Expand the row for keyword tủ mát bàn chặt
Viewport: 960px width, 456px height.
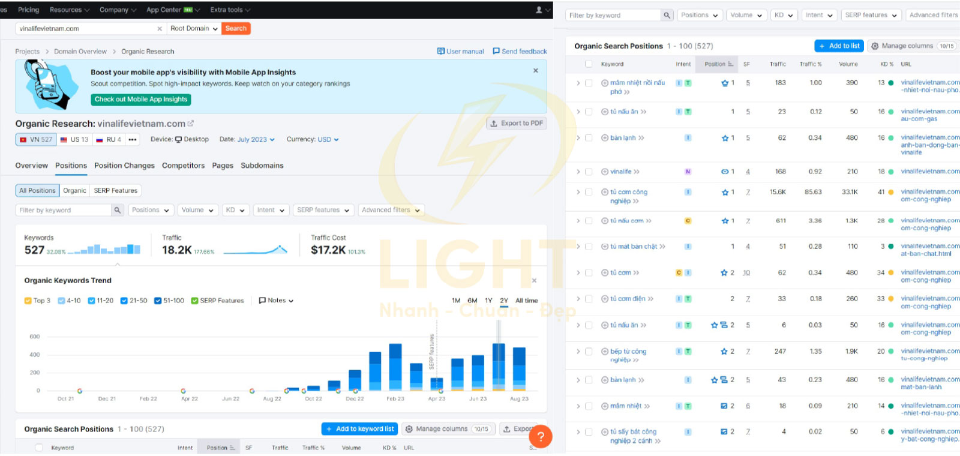[578, 247]
